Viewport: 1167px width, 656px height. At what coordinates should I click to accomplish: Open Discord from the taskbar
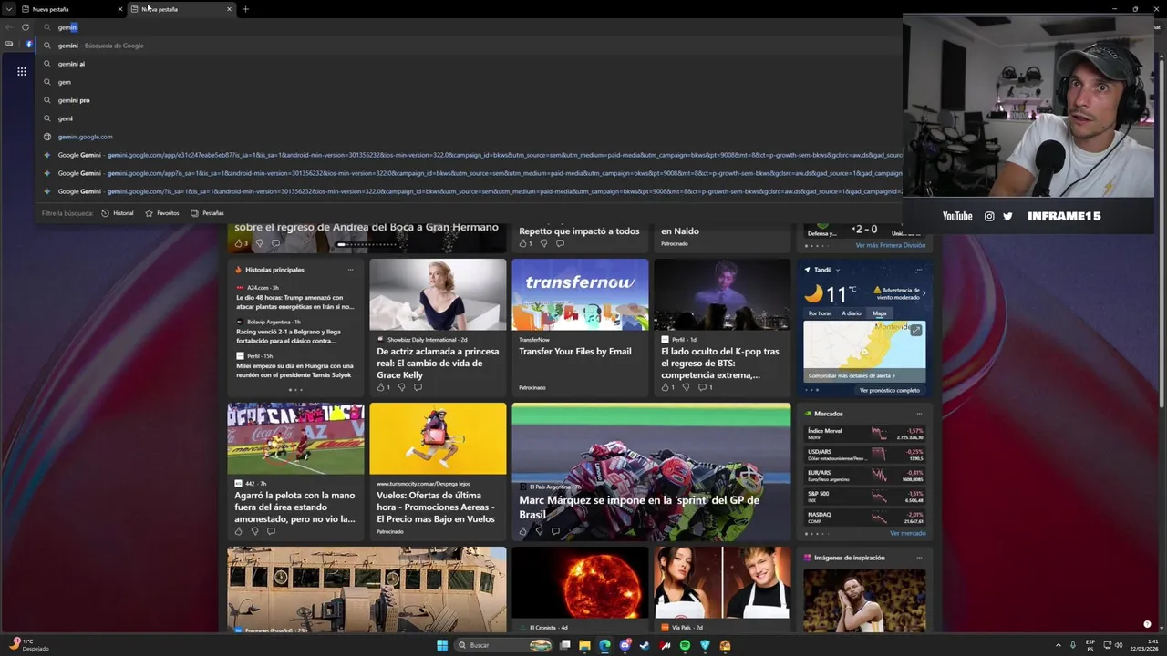[x=625, y=645]
